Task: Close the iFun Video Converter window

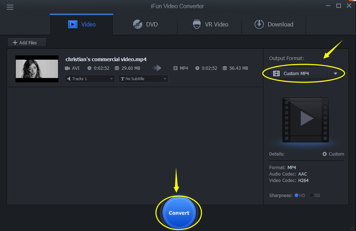Action: coord(349,6)
